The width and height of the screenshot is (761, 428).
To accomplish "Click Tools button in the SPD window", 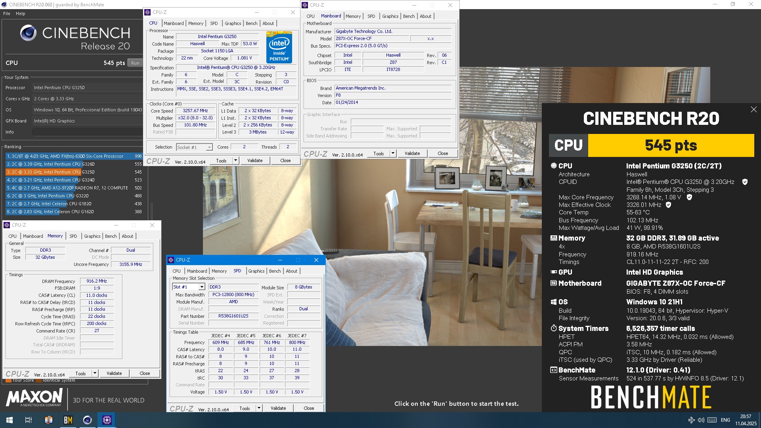I will click(x=245, y=408).
